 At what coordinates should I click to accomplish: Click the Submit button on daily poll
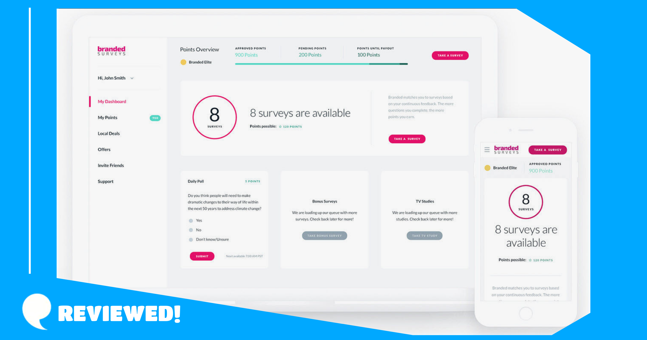click(202, 256)
